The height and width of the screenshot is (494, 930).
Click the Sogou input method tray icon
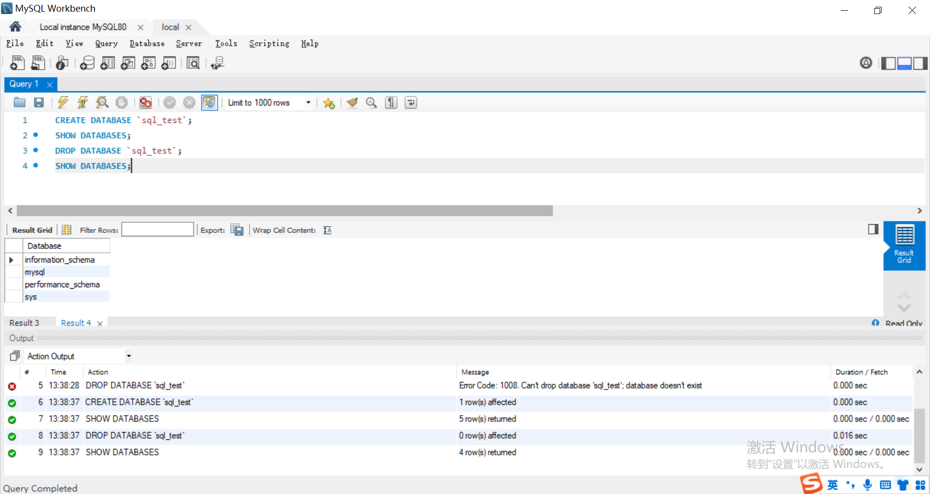tap(811, 484)
